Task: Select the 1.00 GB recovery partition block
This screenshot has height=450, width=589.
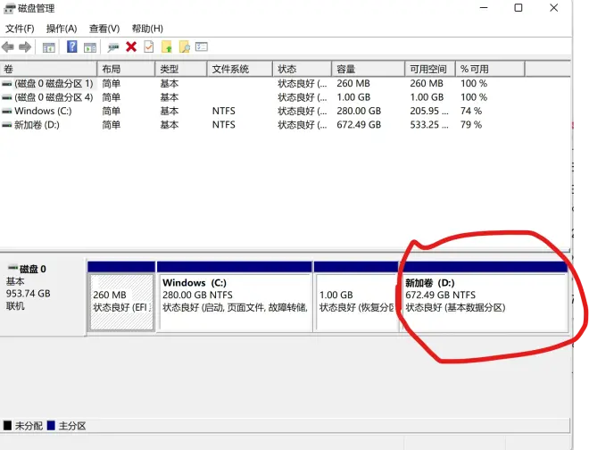Action: (x=356, y=302)
